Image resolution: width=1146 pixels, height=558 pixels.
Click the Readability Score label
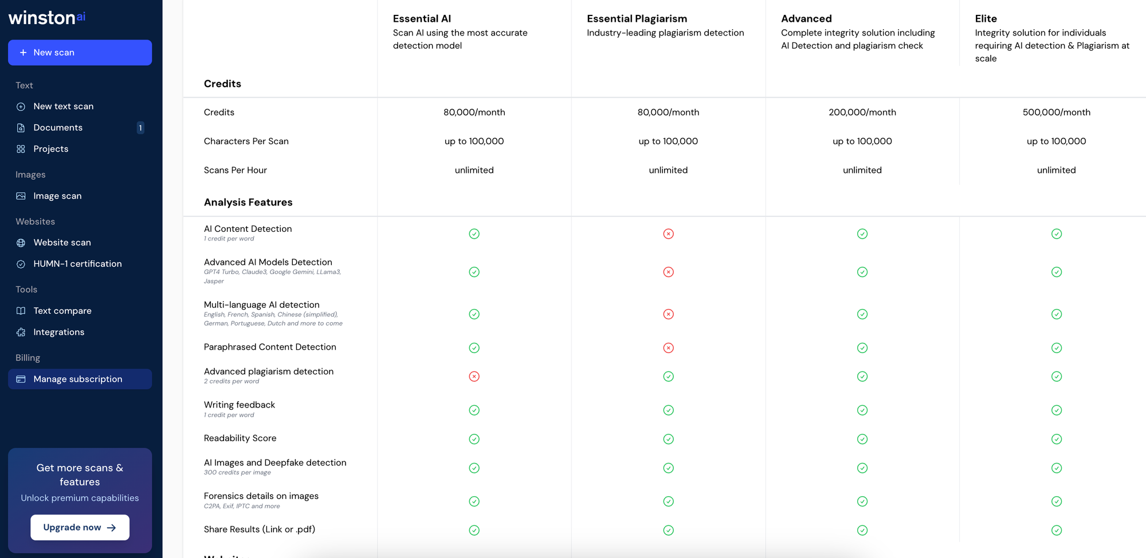pyautogui.click(x=240, y=438)
